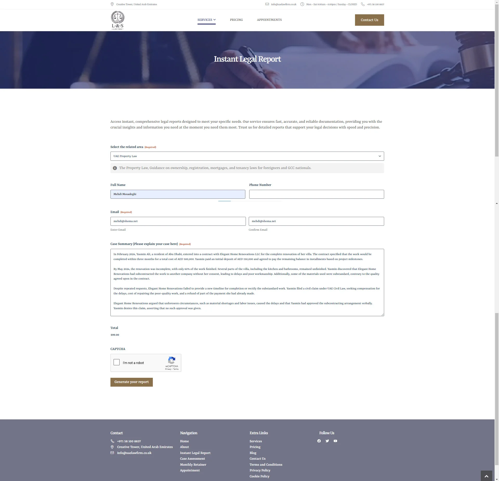The width and height of the screenshot is (499, 481).
Task: Click the reCAPTCHA logo icon
Action: [x=172, y=360]
